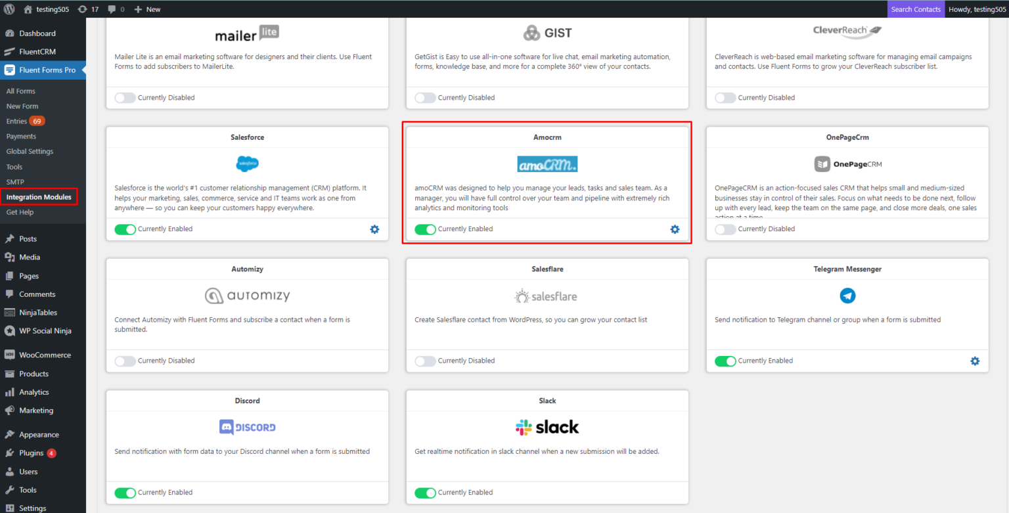Open Salesforce integration settings gear
Viewport: 1009px width, 513px height.
coord(374,229)
